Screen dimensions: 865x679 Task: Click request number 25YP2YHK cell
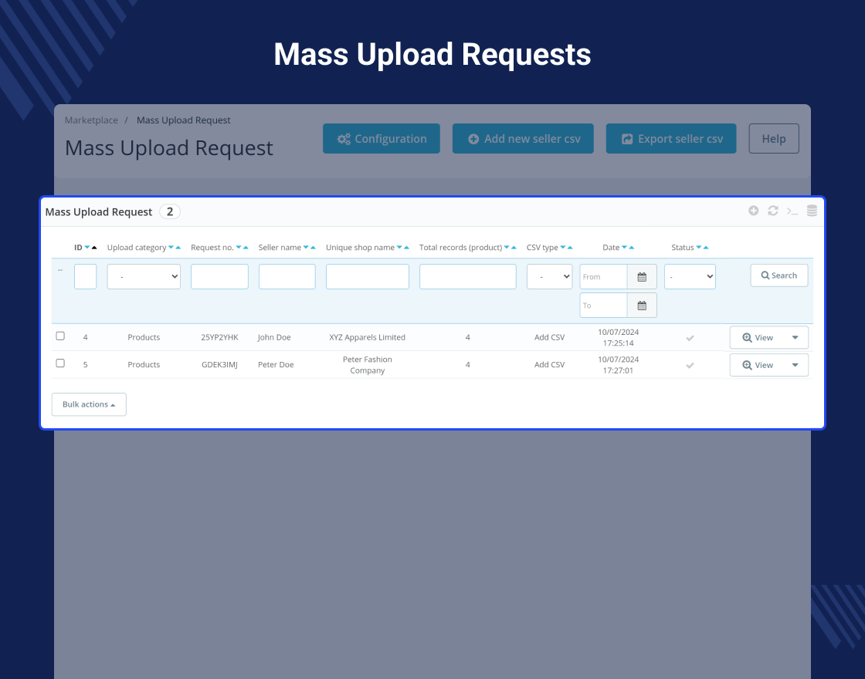(219, 337)
